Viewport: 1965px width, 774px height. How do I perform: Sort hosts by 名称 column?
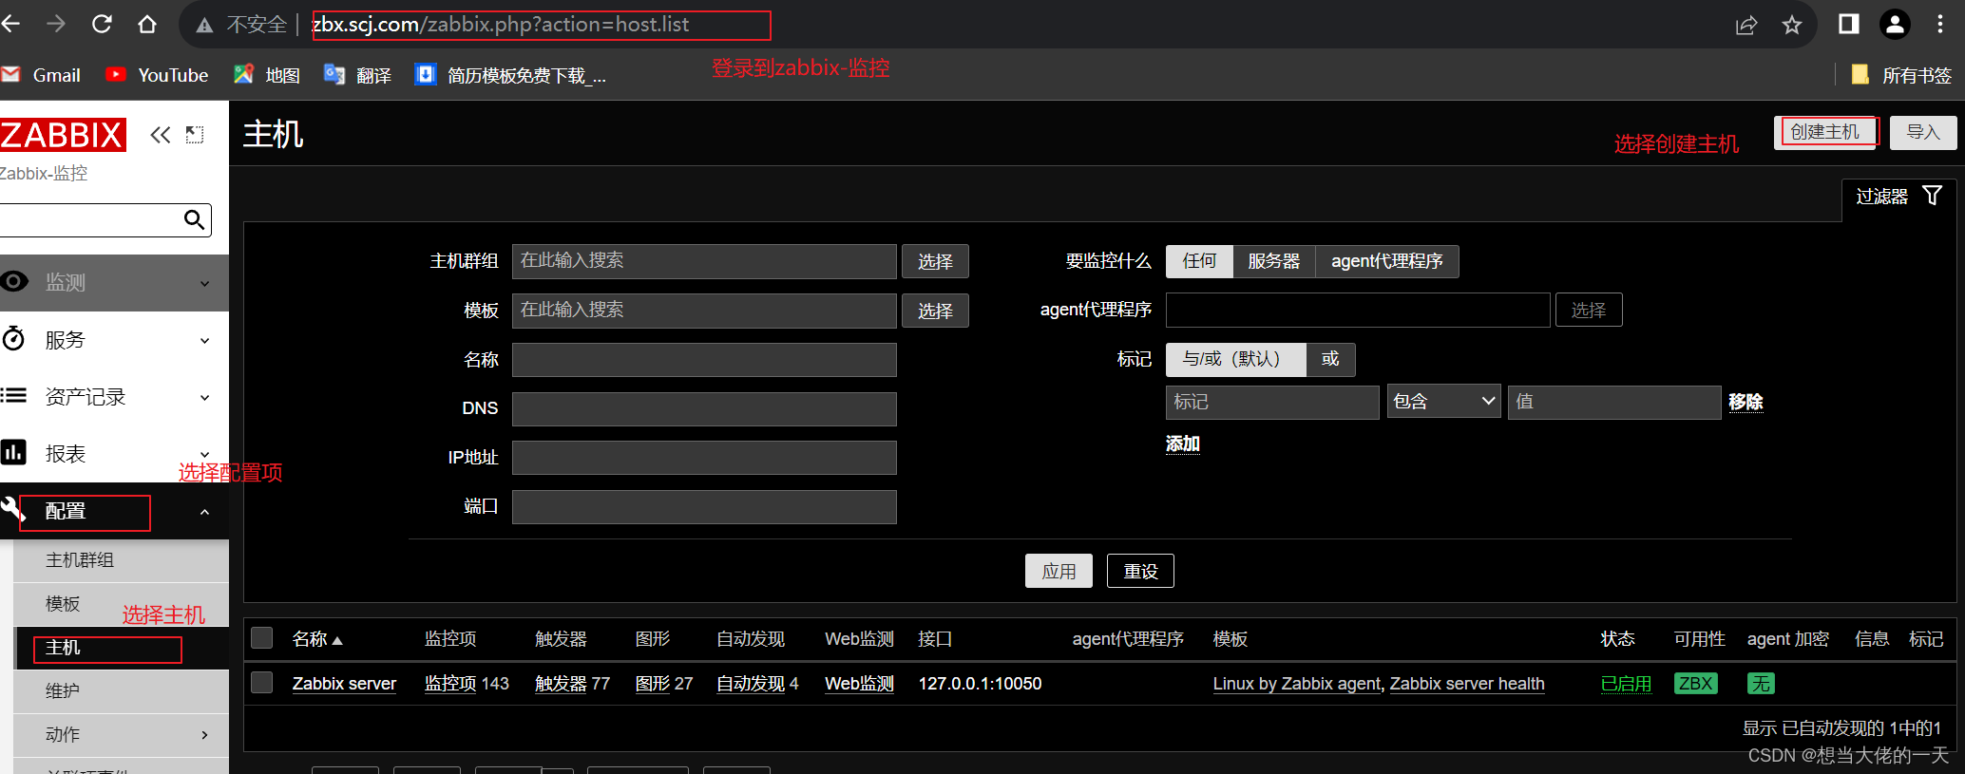click(x=317, y=639)
